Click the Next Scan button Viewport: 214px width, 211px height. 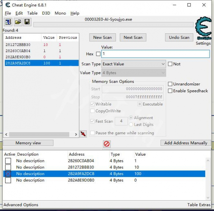click(x=133, y=37)
